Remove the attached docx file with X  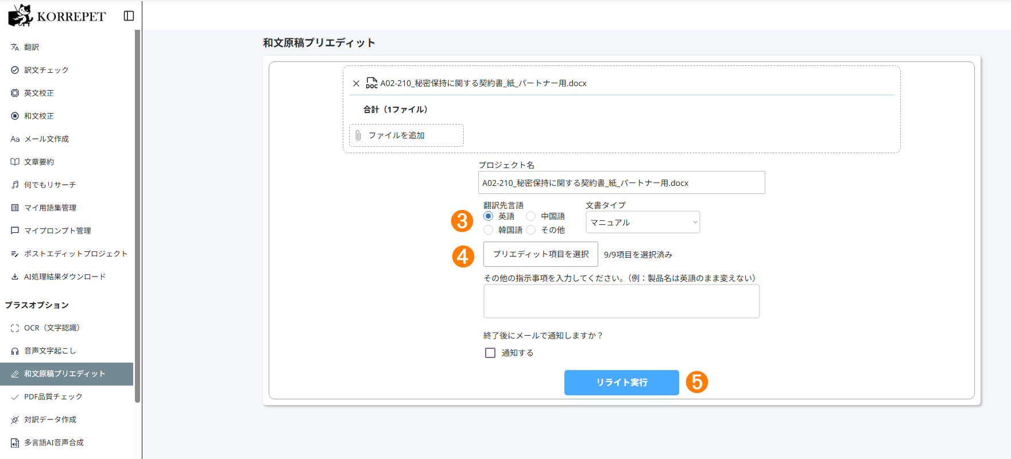(356, 84)
